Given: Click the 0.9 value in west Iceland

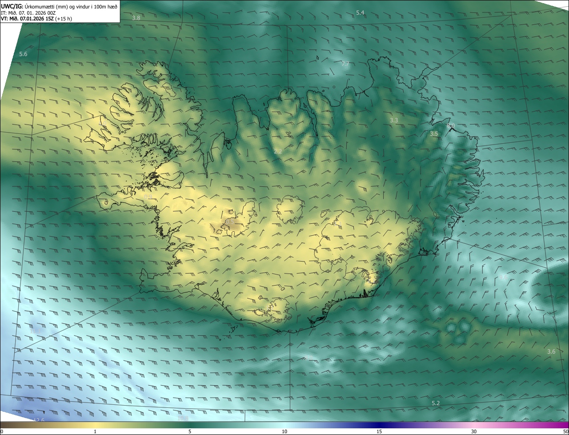Looking at the screenshot, I should [x=148, y=196].
